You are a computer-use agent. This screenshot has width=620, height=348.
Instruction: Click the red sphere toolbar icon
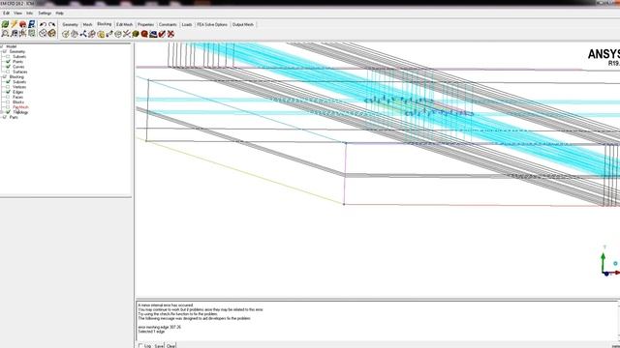[x=22, y=24]
